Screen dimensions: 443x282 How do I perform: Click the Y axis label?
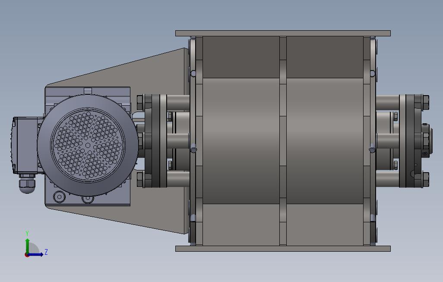pyautogui.click(x=27, y=234)
